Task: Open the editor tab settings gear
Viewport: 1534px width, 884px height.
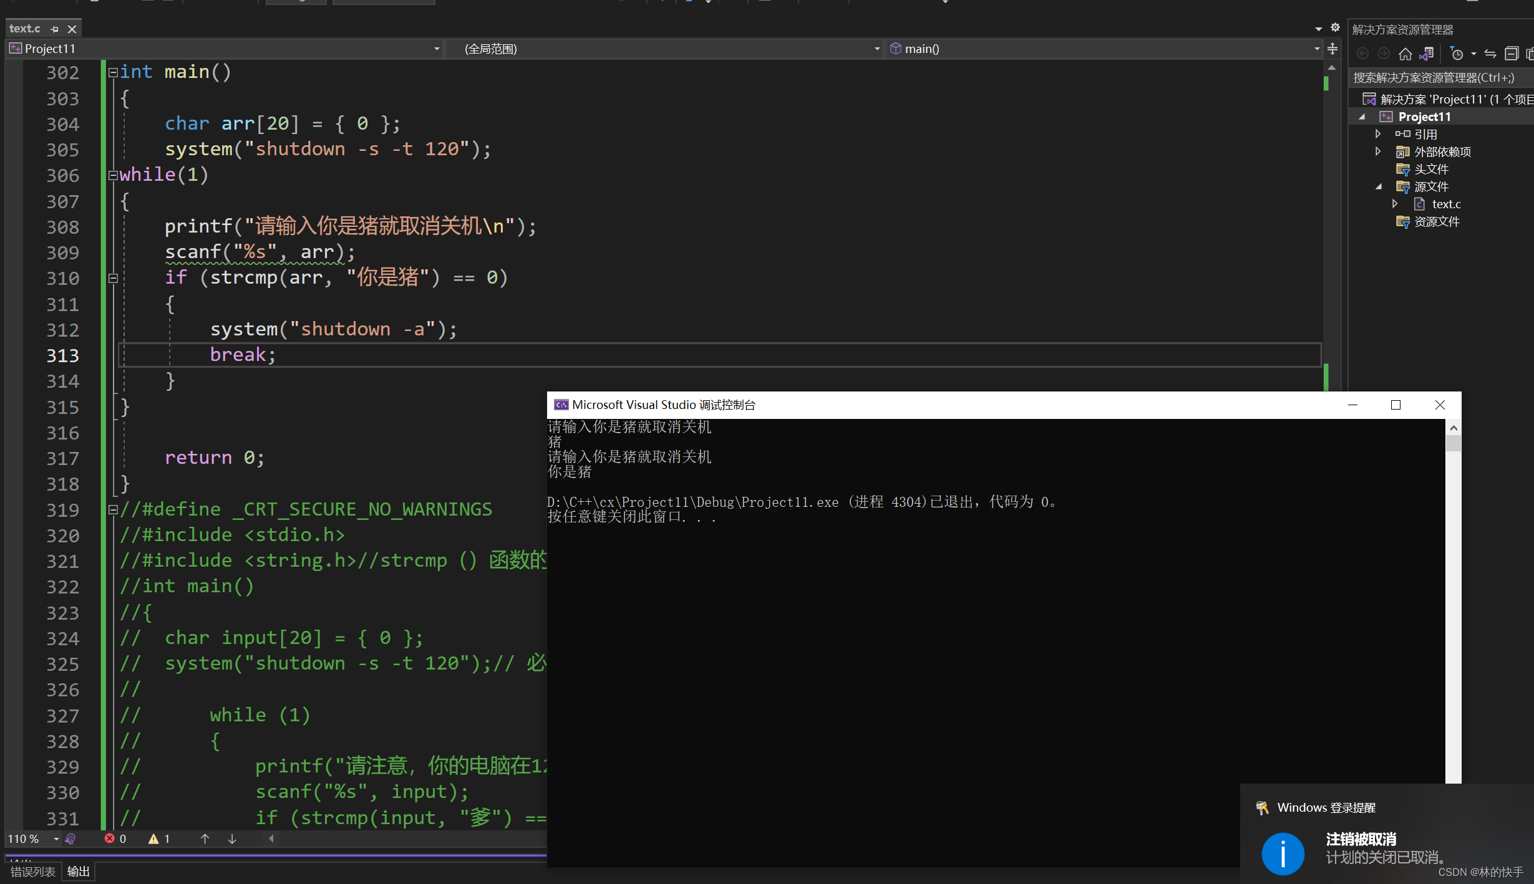Action: [1335, 27]
